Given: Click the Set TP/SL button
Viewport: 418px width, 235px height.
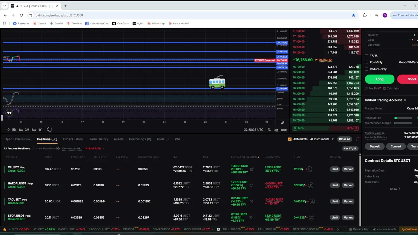Looking at the screenshot, I should click(x=350, y=149).
